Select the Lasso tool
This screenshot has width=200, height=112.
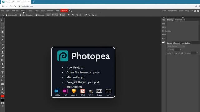pyautogui.click(x=2, y=28)
